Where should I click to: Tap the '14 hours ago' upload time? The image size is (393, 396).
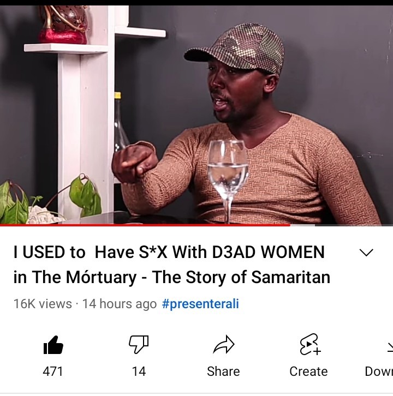(x=120, y=304)
